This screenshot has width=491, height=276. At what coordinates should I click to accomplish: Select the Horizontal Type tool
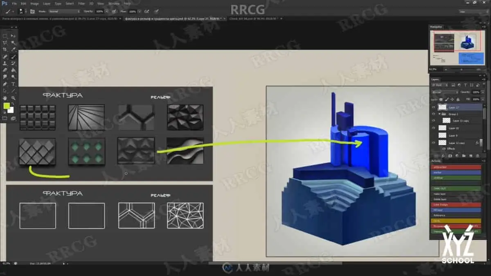[13, 84]
